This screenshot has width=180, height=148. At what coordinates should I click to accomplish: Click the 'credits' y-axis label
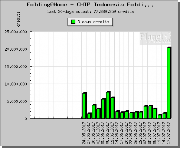tap(19, 19)
